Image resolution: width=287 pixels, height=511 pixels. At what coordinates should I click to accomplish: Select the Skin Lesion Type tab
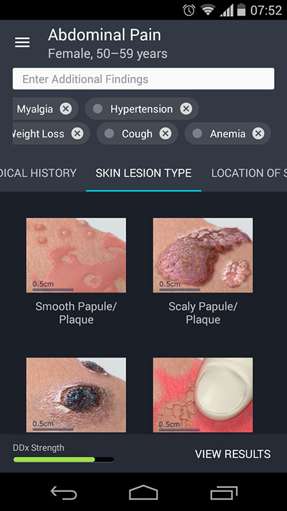(x=143, y=173)
